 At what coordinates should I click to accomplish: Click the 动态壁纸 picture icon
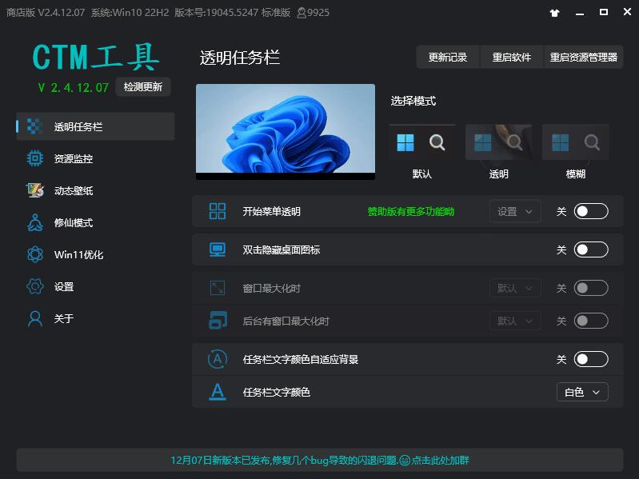[34, 190]
